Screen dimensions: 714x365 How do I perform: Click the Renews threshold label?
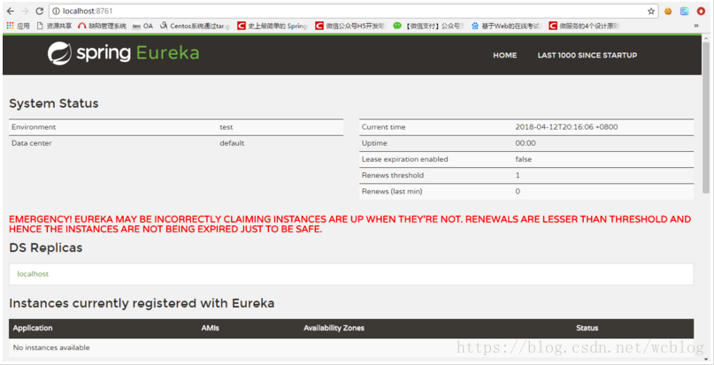pos(393,175)
